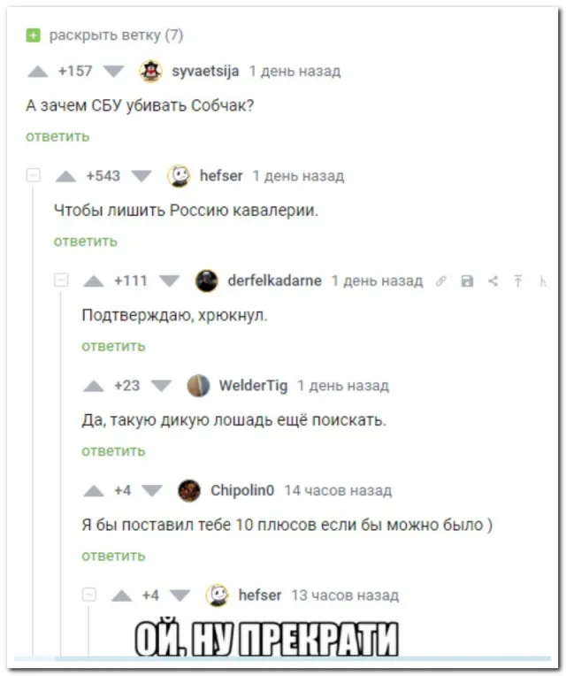This screenshot has width=566, height=676.
Task: Click "ответить" under derfelkadarne's comment
Action: pyautogui.click(x=113, y=346)
